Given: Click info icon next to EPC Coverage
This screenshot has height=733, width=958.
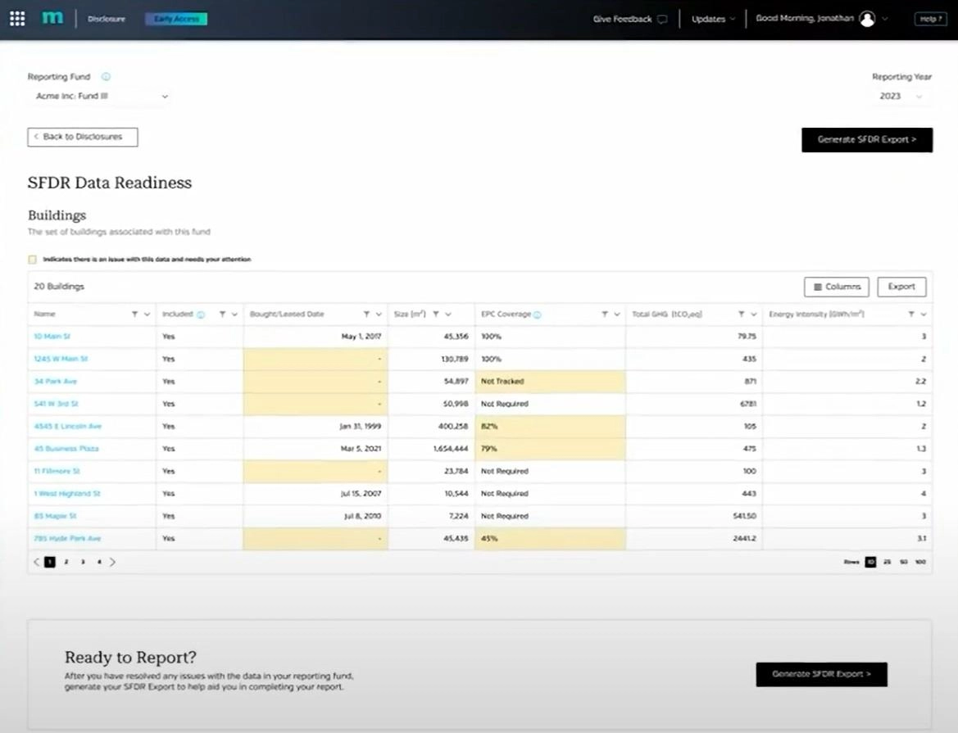Looking at the screenshot, I should [x=537, y=314].
